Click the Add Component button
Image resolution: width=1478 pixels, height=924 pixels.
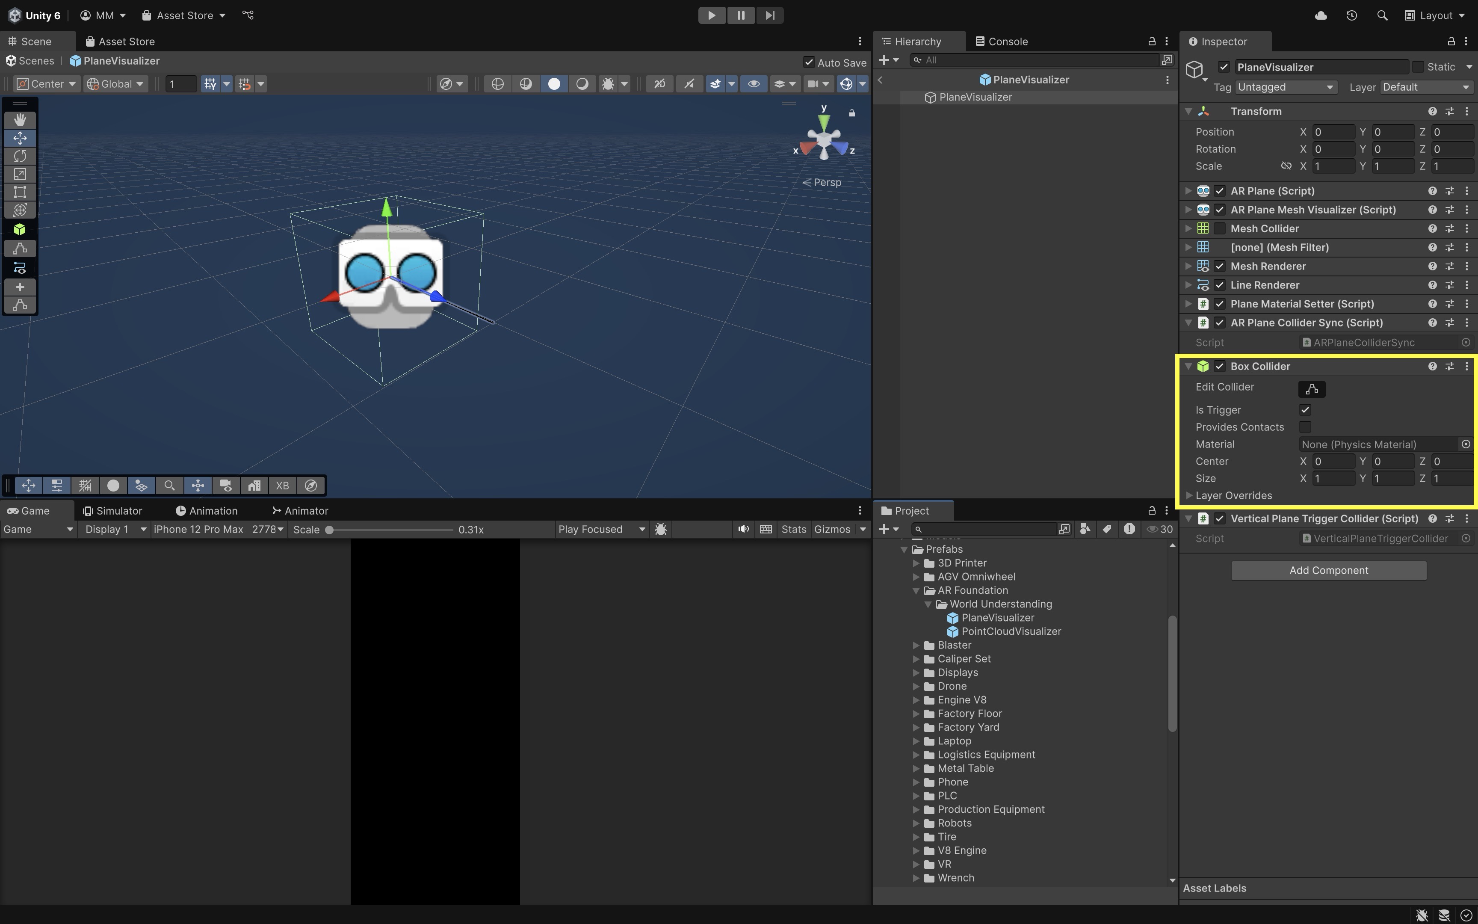[1328, 570]
